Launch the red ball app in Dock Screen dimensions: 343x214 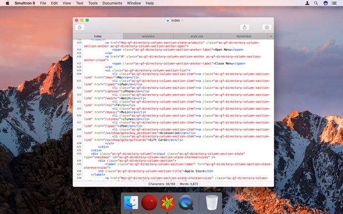(x=149, y=202)
